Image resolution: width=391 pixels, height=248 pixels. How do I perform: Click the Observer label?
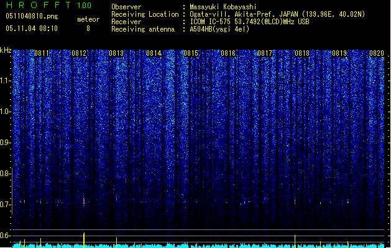click(x=126, y=7)
